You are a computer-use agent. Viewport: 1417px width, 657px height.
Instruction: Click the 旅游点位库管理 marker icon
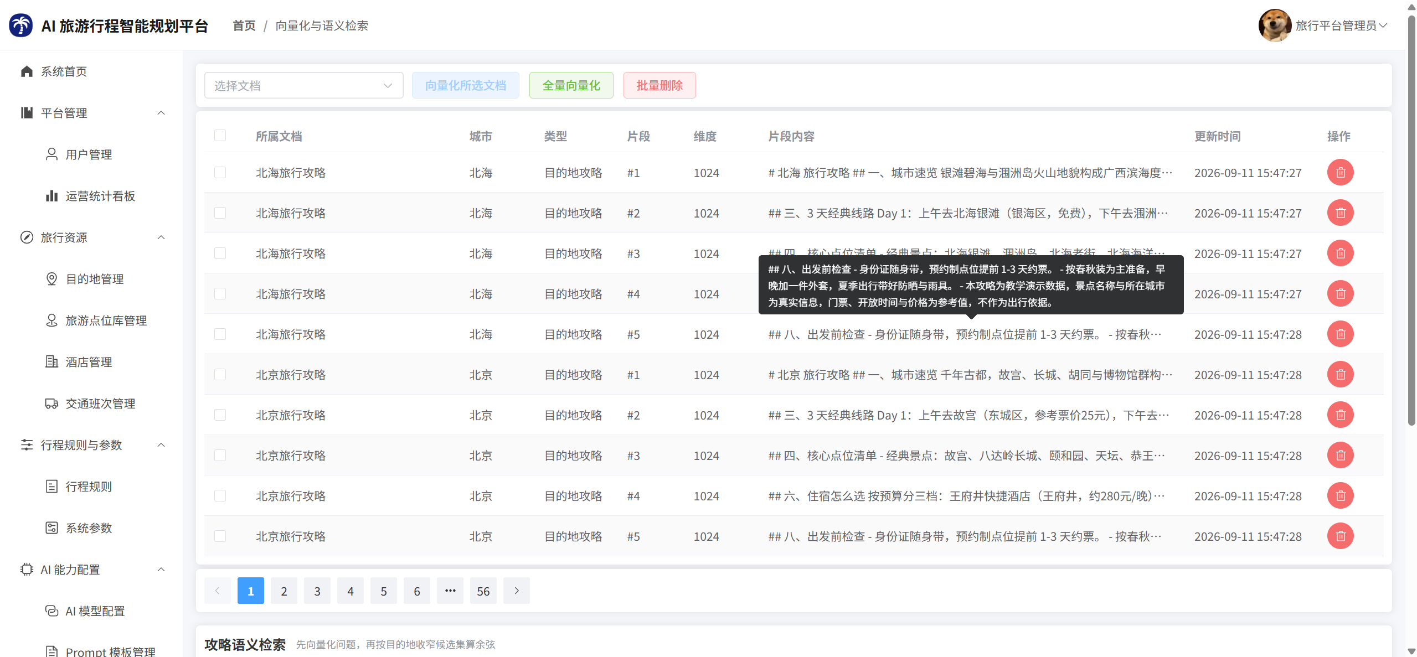point(51,320)
